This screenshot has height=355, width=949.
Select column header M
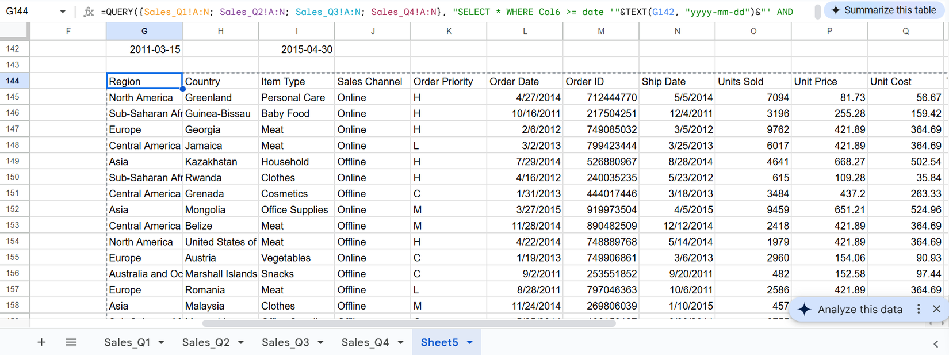click(x=600, y=31)
